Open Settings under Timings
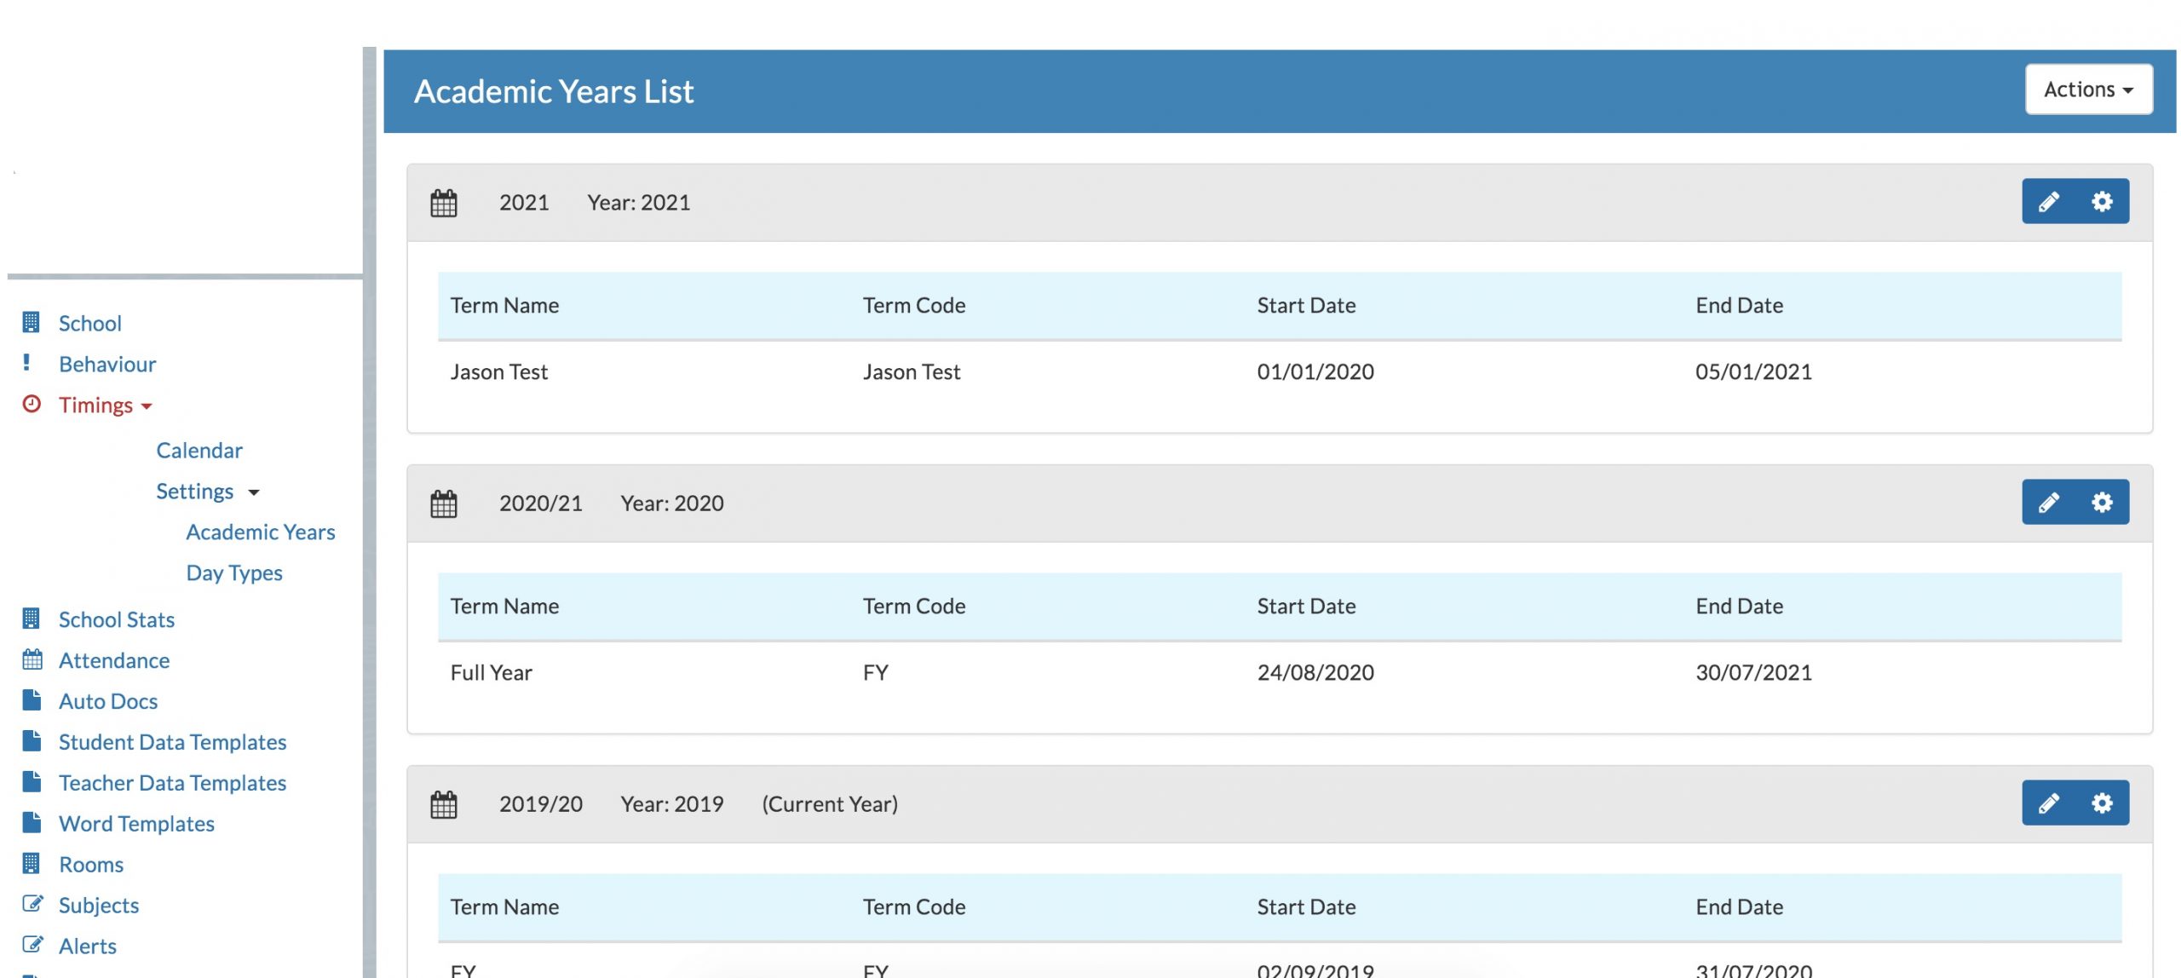The width and height of the screenshot is (2181, 978). [194, 492]
